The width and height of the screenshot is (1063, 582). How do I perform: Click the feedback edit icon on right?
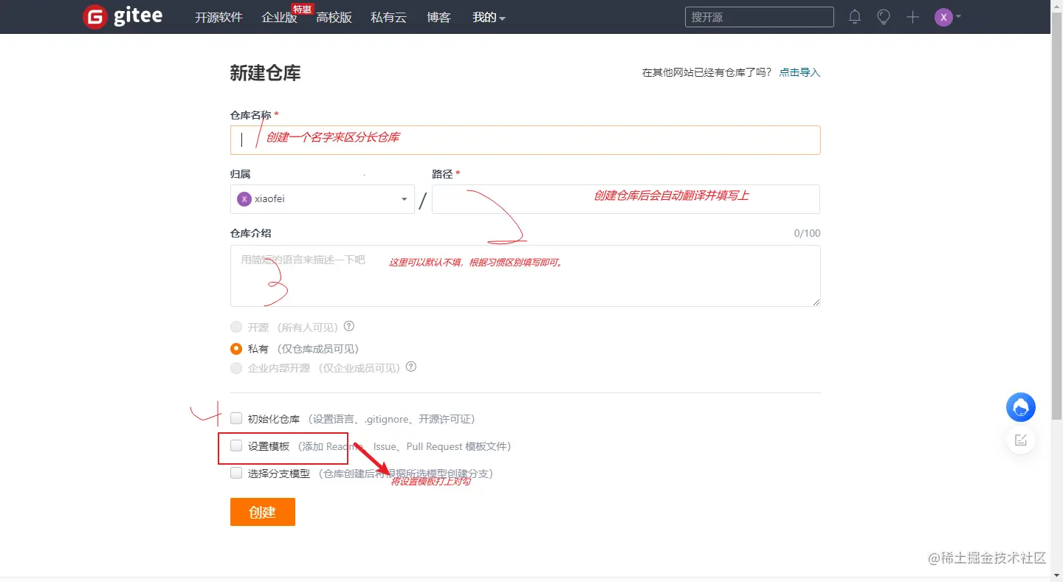pyautogui.click(x=1021, y=440)
